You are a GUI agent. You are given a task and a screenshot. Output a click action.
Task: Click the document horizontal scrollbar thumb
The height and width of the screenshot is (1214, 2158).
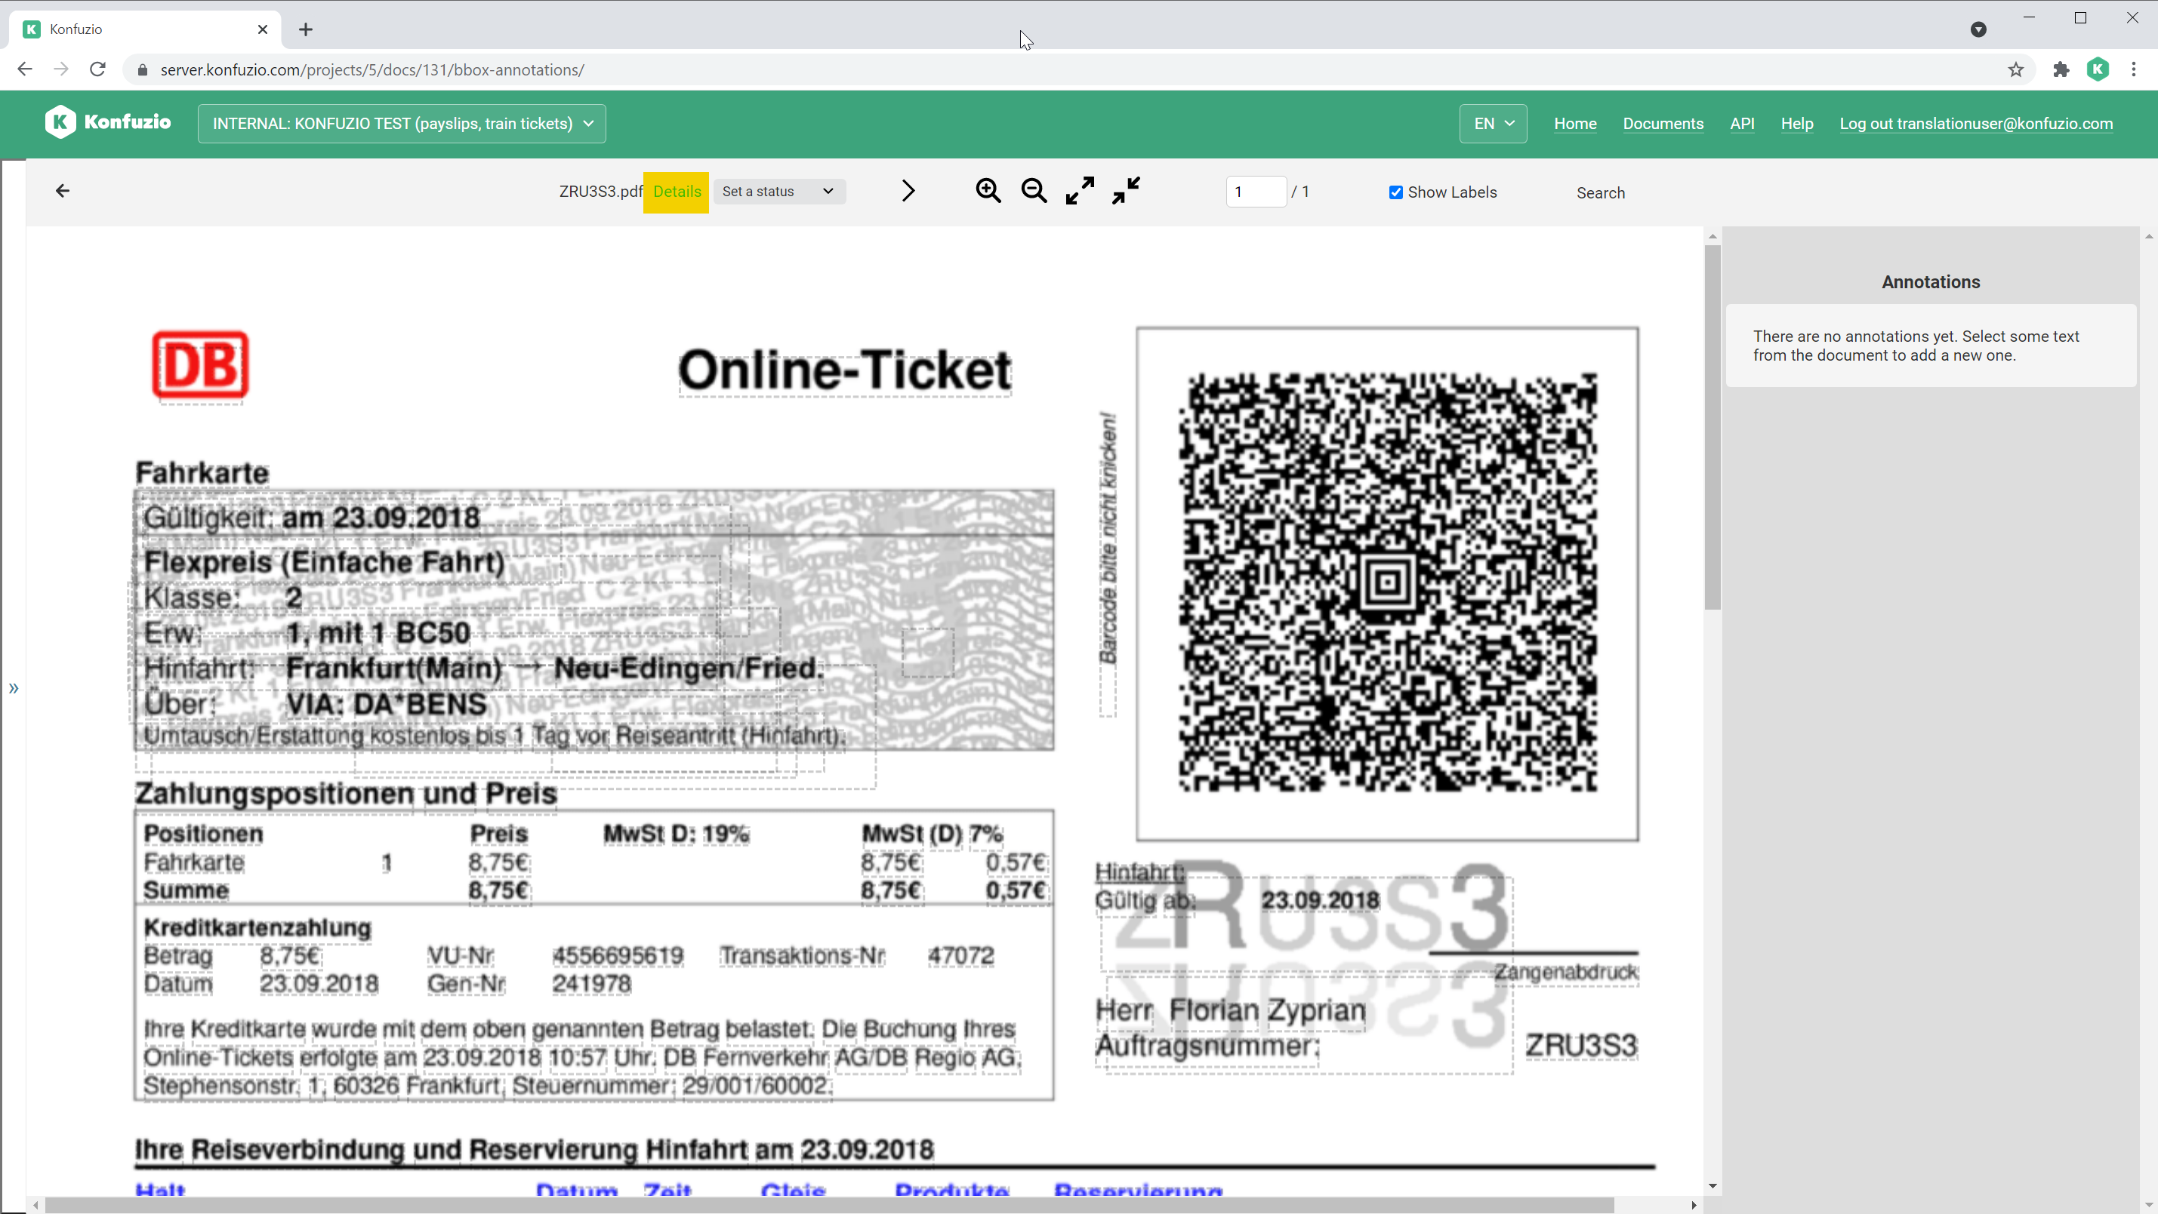[829, 1205]
